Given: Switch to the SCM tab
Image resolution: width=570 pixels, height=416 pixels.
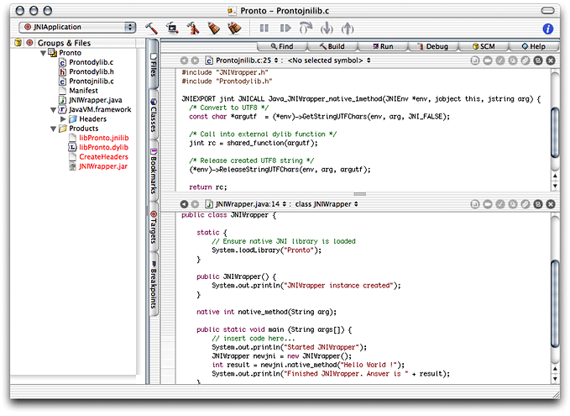Looking at the screenshot, I should (484, 46).
